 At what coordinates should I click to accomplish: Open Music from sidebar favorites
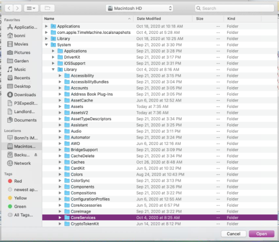20,69
